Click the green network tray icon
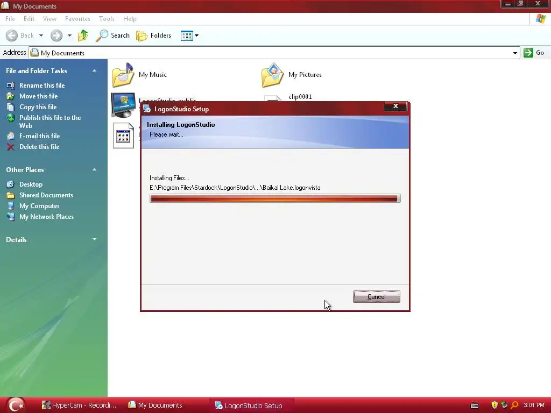 [504, 405]
